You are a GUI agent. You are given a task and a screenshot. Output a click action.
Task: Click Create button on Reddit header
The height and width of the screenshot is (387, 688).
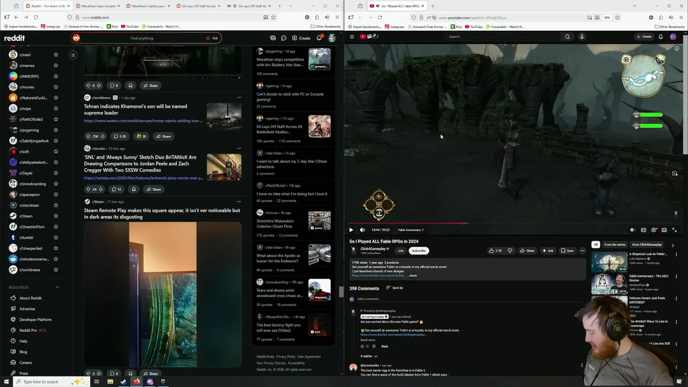[x=301, y=38]
